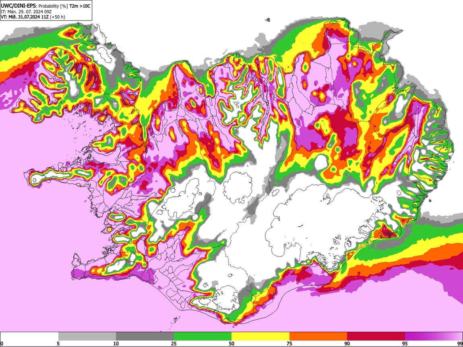The height and width of the screenshot is (347, 463).
Task: Click legend value label '95'
Action: pos(405,343)
